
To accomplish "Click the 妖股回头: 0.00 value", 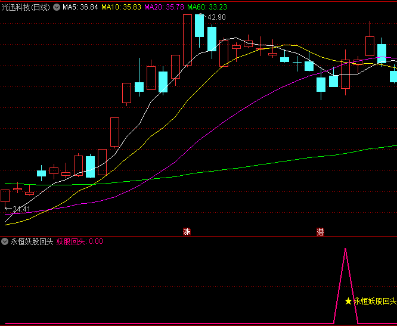I will point(79,241).
